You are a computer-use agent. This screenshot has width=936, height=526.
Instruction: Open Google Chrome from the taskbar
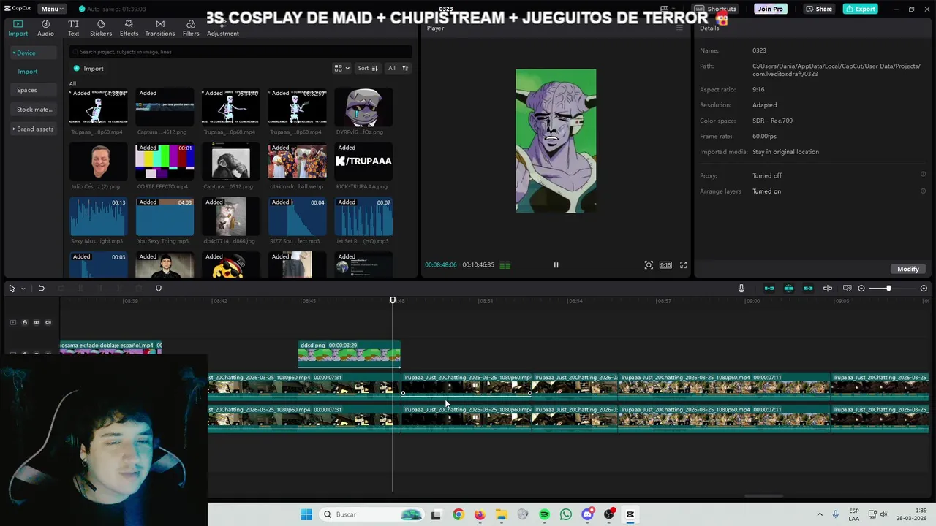(458, 514)
